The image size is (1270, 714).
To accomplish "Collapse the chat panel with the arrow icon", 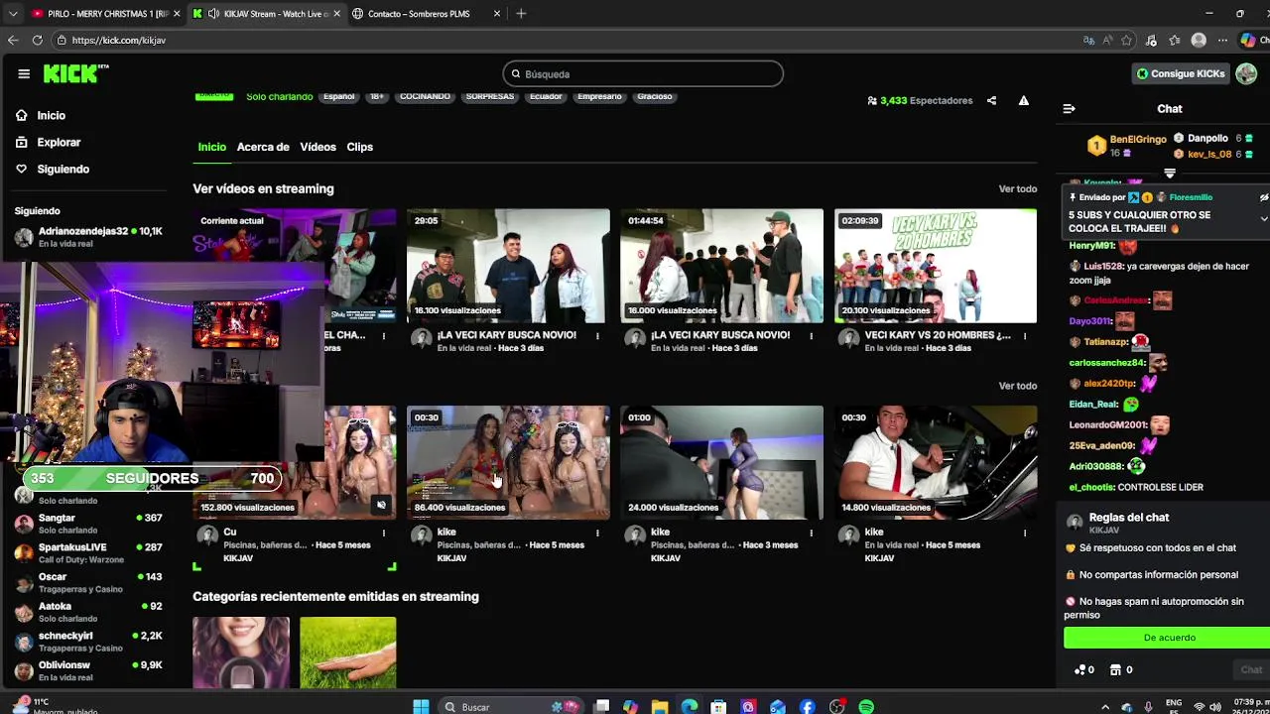I will click(1069, 109).
